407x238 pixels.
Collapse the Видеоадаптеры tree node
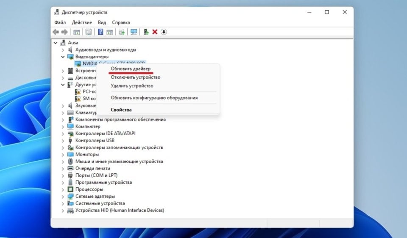[63, 57]
